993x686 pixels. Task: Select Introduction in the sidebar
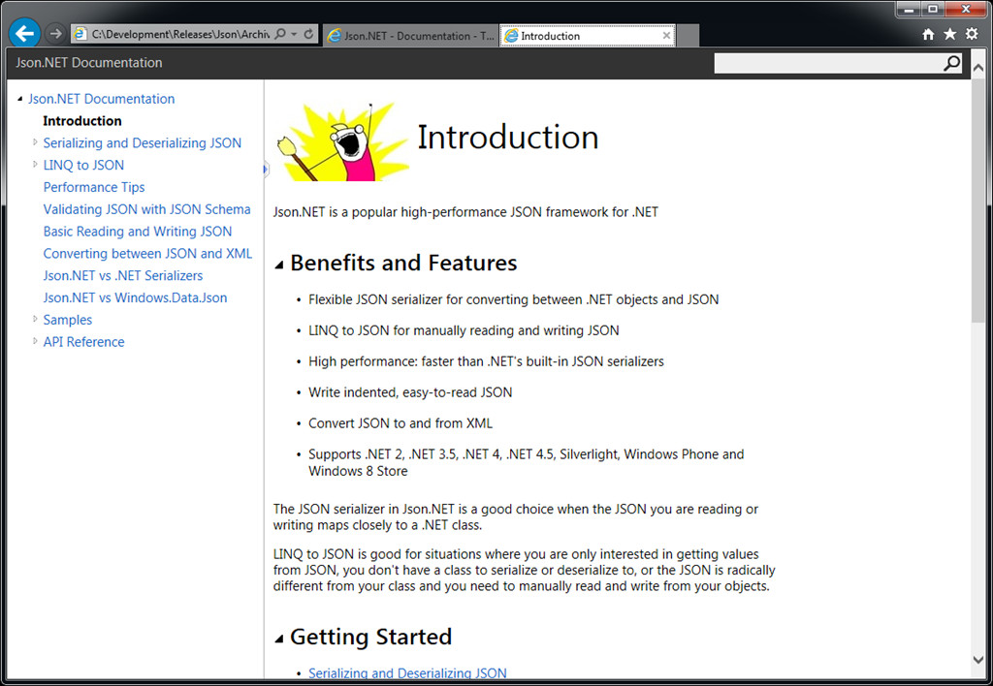82,121
